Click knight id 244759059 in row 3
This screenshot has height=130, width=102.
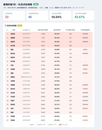26,42
